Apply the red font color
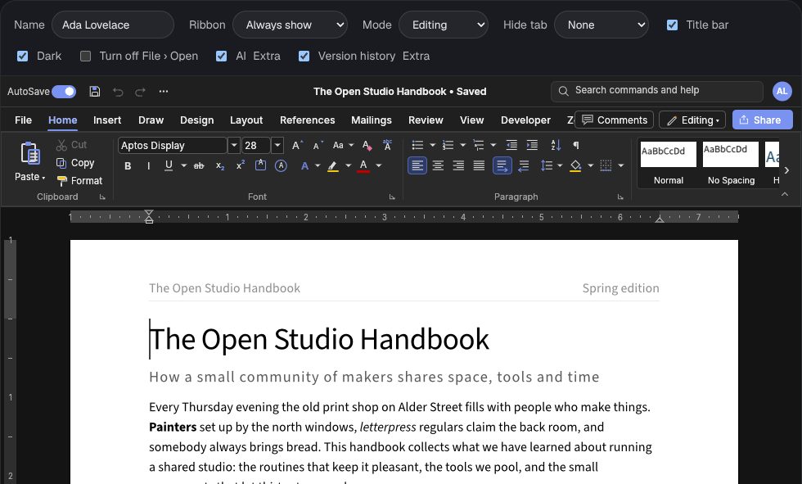 click(x=363, y=165)
